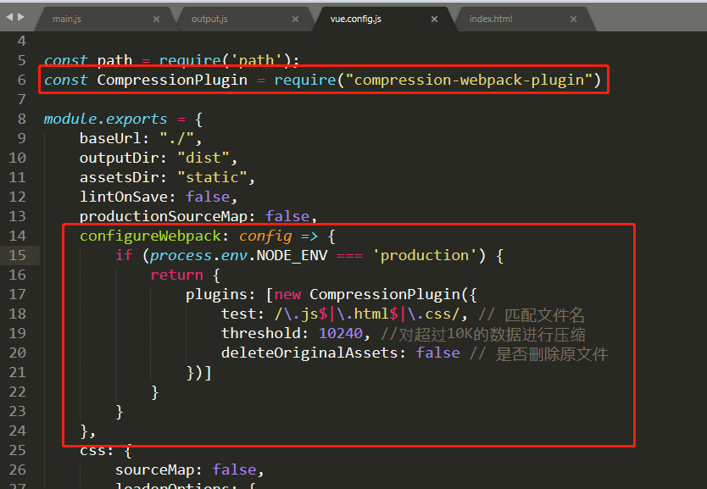This screenshot has width=707, height=489.
Task: Click the "static" string value
Action: pyautogui.click(x=212, y=178)
